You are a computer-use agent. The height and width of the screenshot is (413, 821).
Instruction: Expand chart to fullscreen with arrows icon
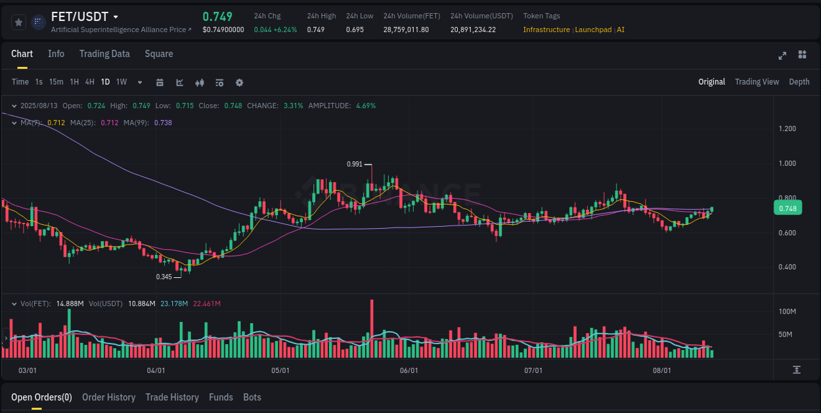(x=782, y=56)
